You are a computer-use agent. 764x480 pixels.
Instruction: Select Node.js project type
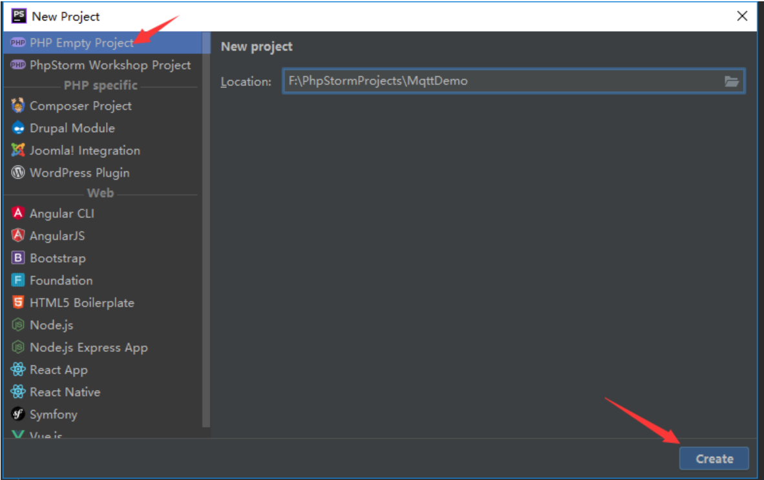pyautogui.click(x=51, y=325)
